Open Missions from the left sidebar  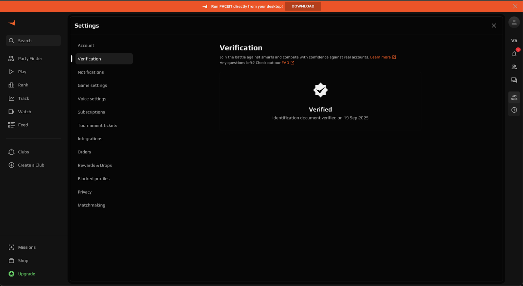26,247
